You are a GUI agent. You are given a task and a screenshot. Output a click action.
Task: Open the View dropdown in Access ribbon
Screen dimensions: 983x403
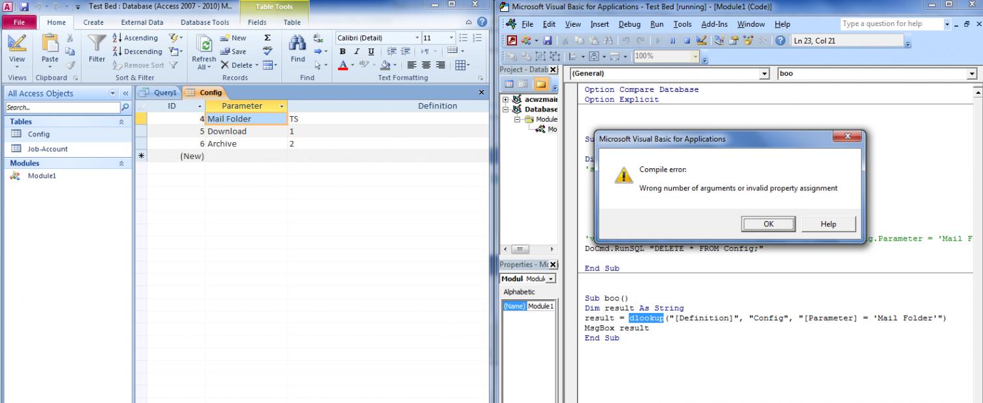tap(17, 68)
